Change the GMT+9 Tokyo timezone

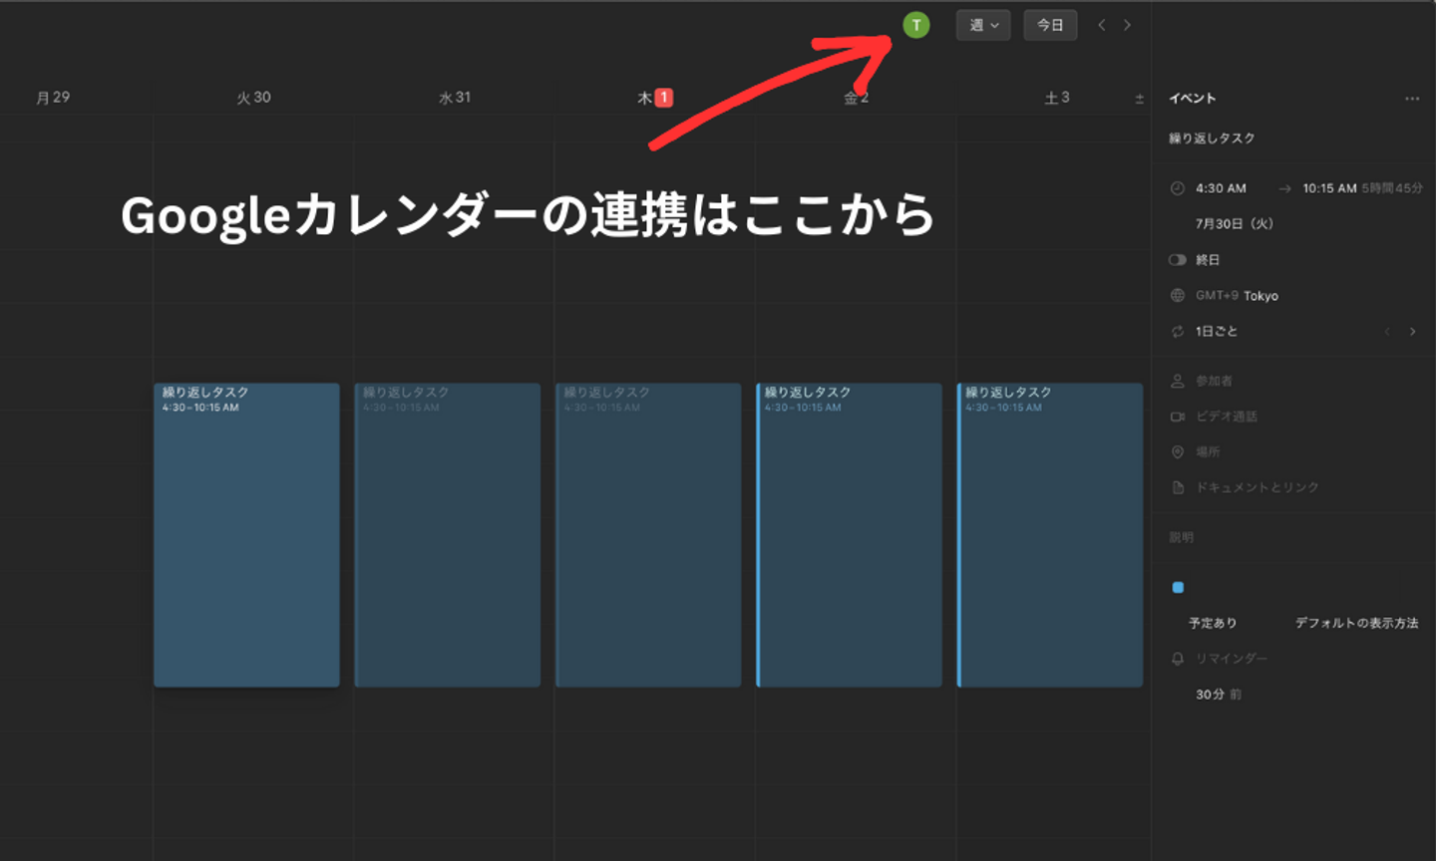coord(1237,296)
